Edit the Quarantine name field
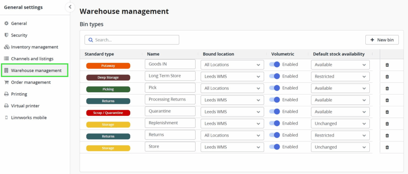 pos(170,111)
